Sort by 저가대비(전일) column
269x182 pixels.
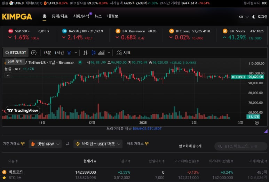[221, 161]
